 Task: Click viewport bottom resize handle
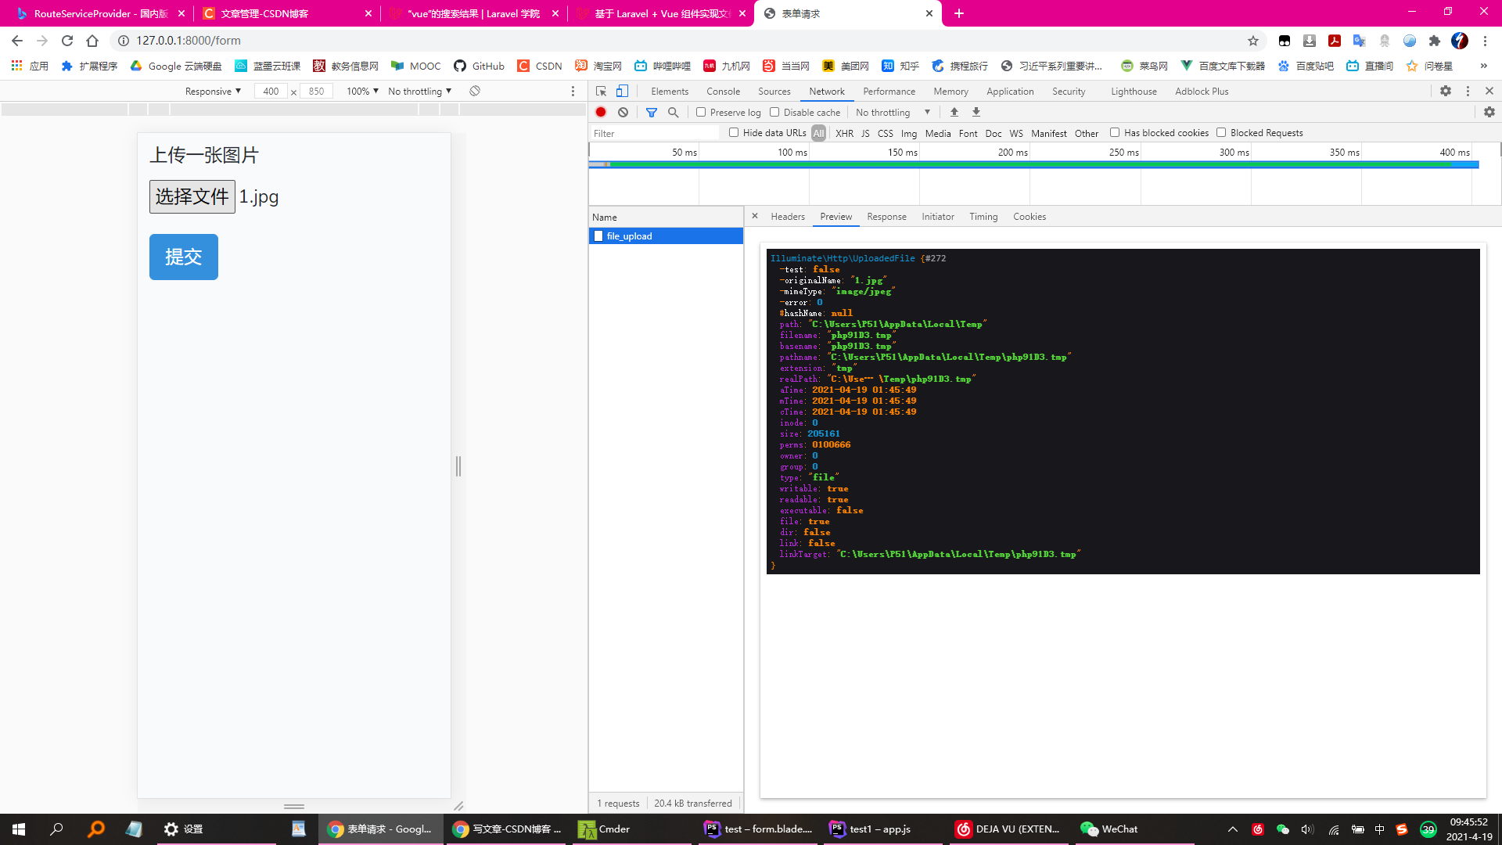click(x=294, y=806)
